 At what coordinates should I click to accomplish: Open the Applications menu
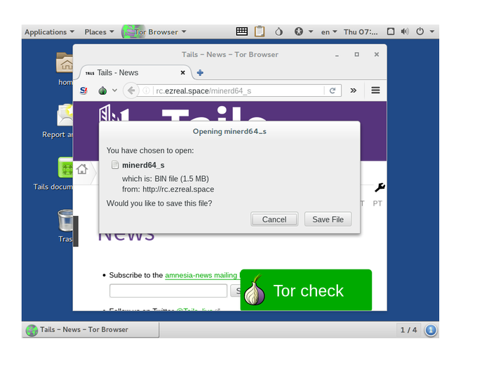49,32
